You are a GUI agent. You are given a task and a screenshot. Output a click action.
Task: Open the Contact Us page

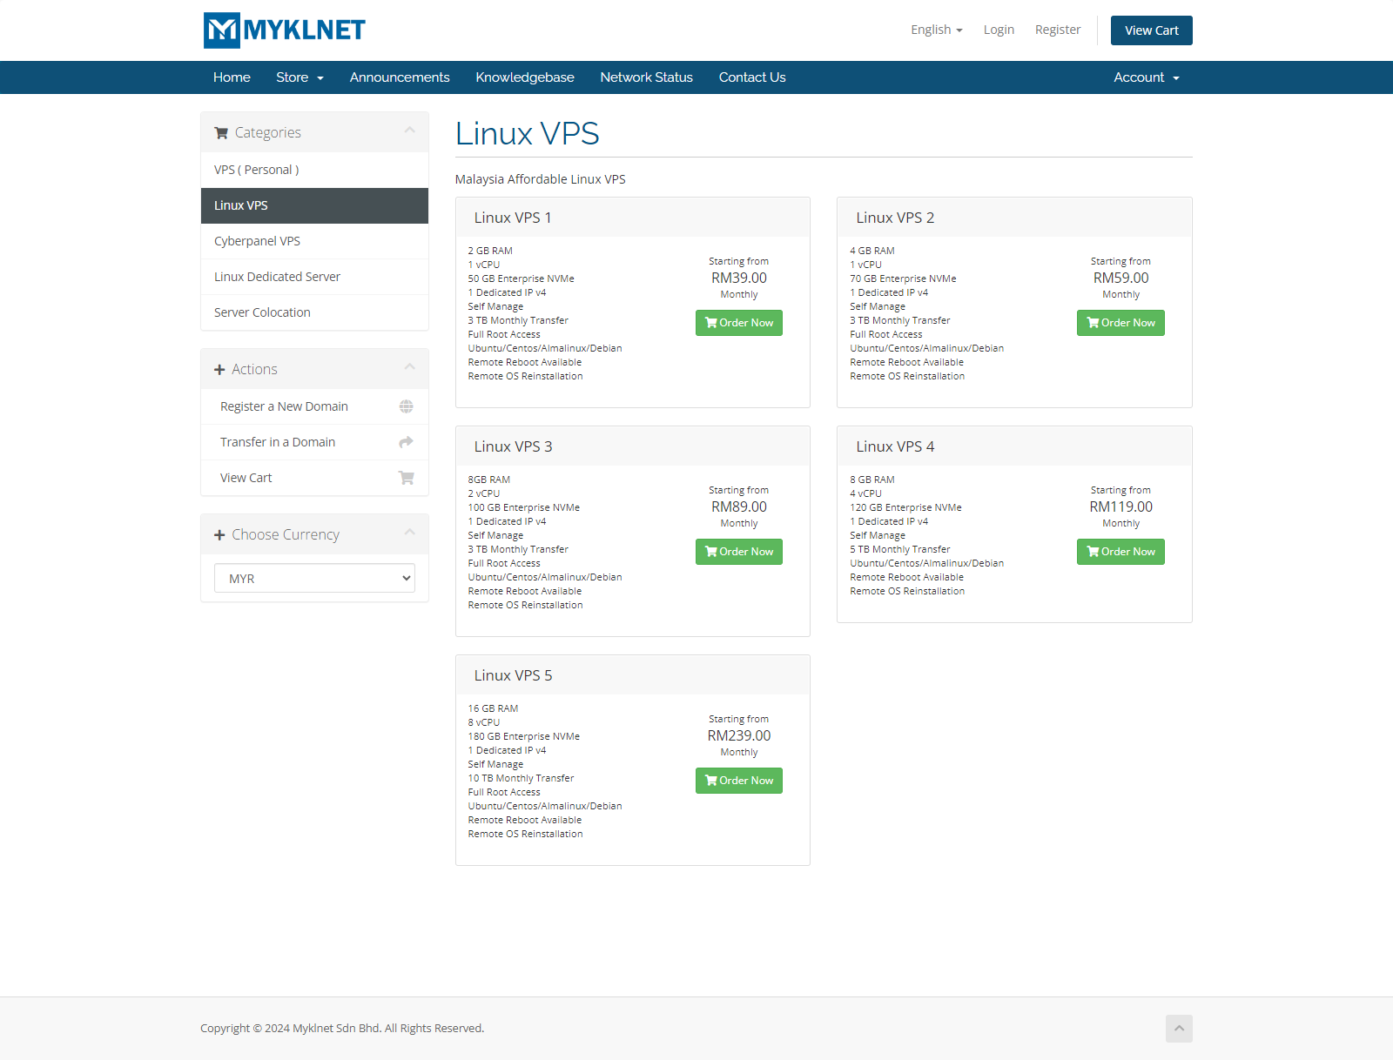[752, 77]
